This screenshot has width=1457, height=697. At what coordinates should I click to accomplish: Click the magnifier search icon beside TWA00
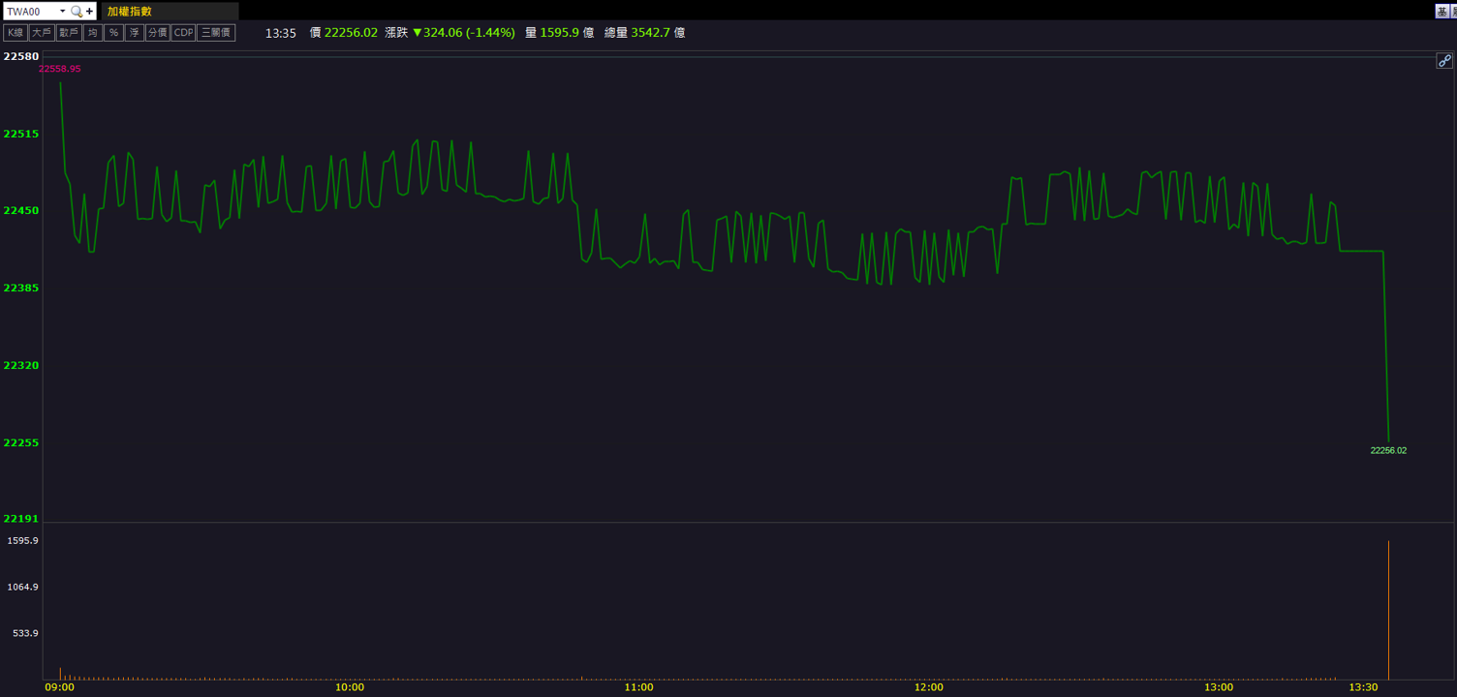[77, 12]
